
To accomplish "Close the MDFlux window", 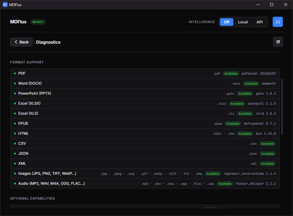I will coord(285,5).
